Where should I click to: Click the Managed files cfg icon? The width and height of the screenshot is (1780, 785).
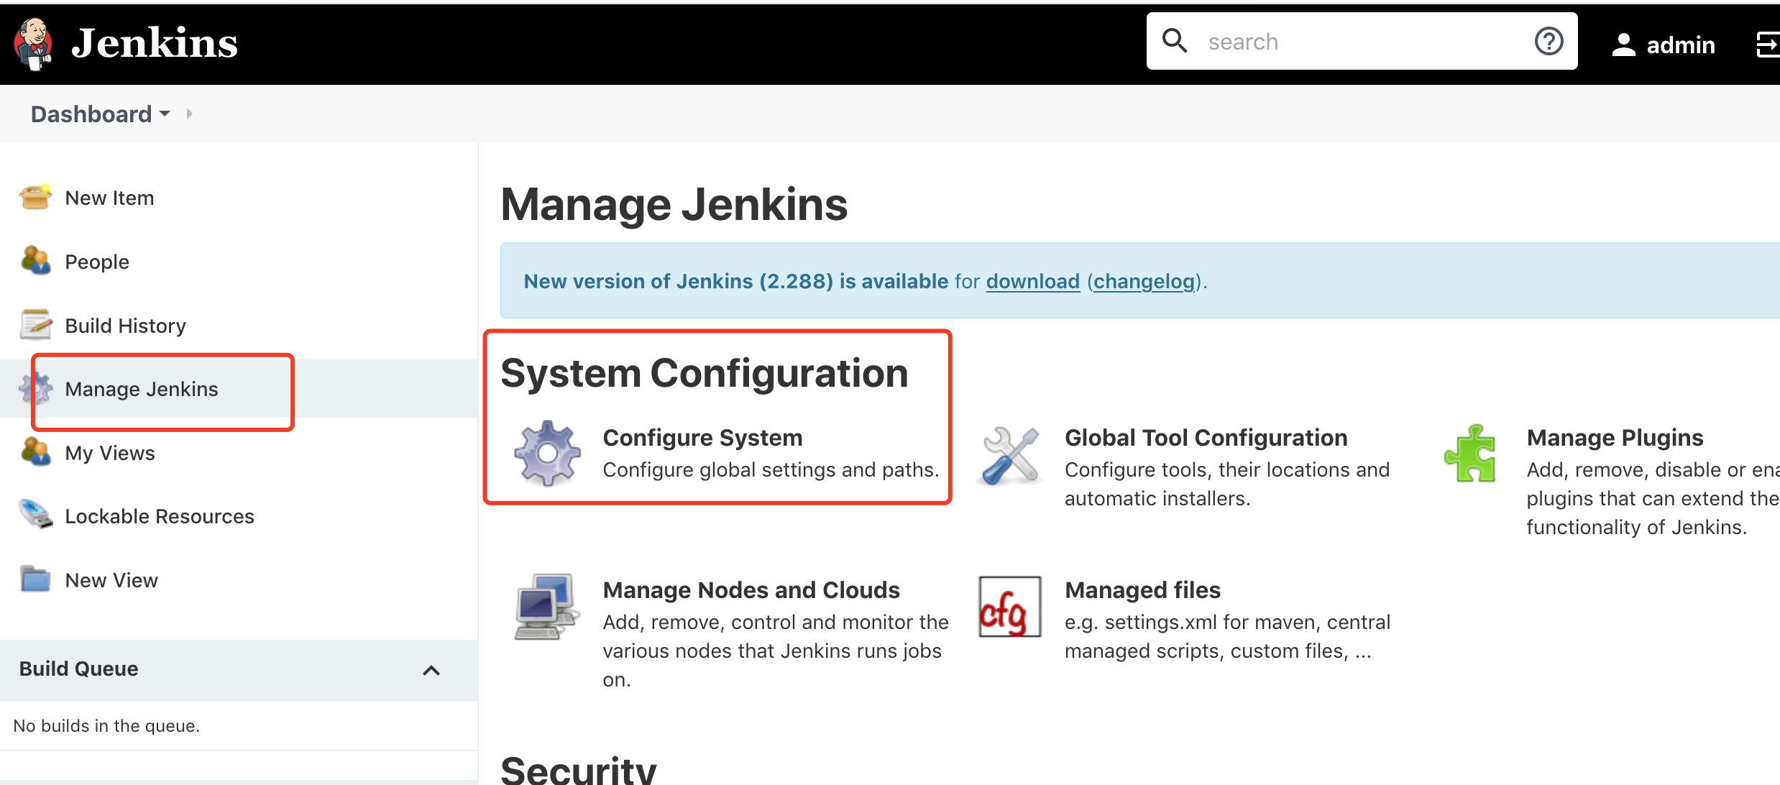1009,607
